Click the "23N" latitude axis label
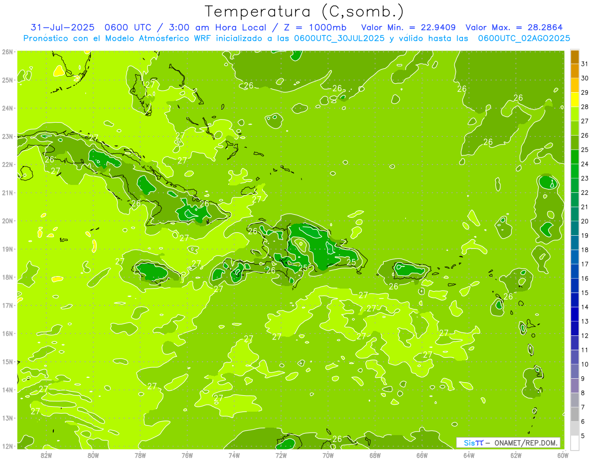 coord(7,136)
